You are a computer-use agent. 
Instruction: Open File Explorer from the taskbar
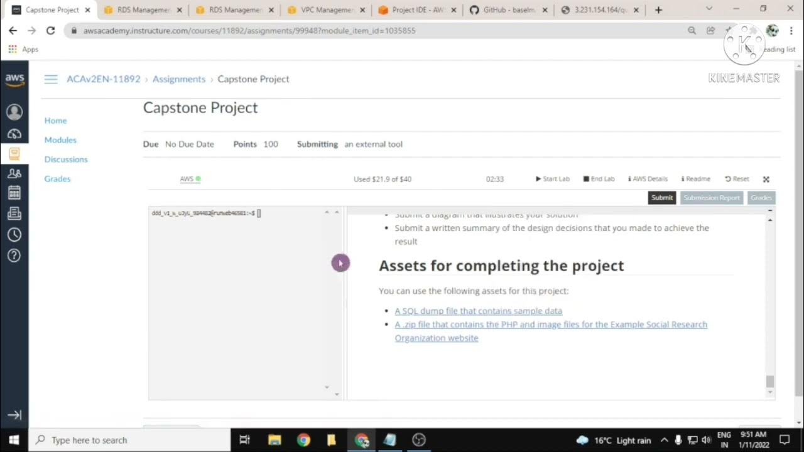click(x=274, y=440)
